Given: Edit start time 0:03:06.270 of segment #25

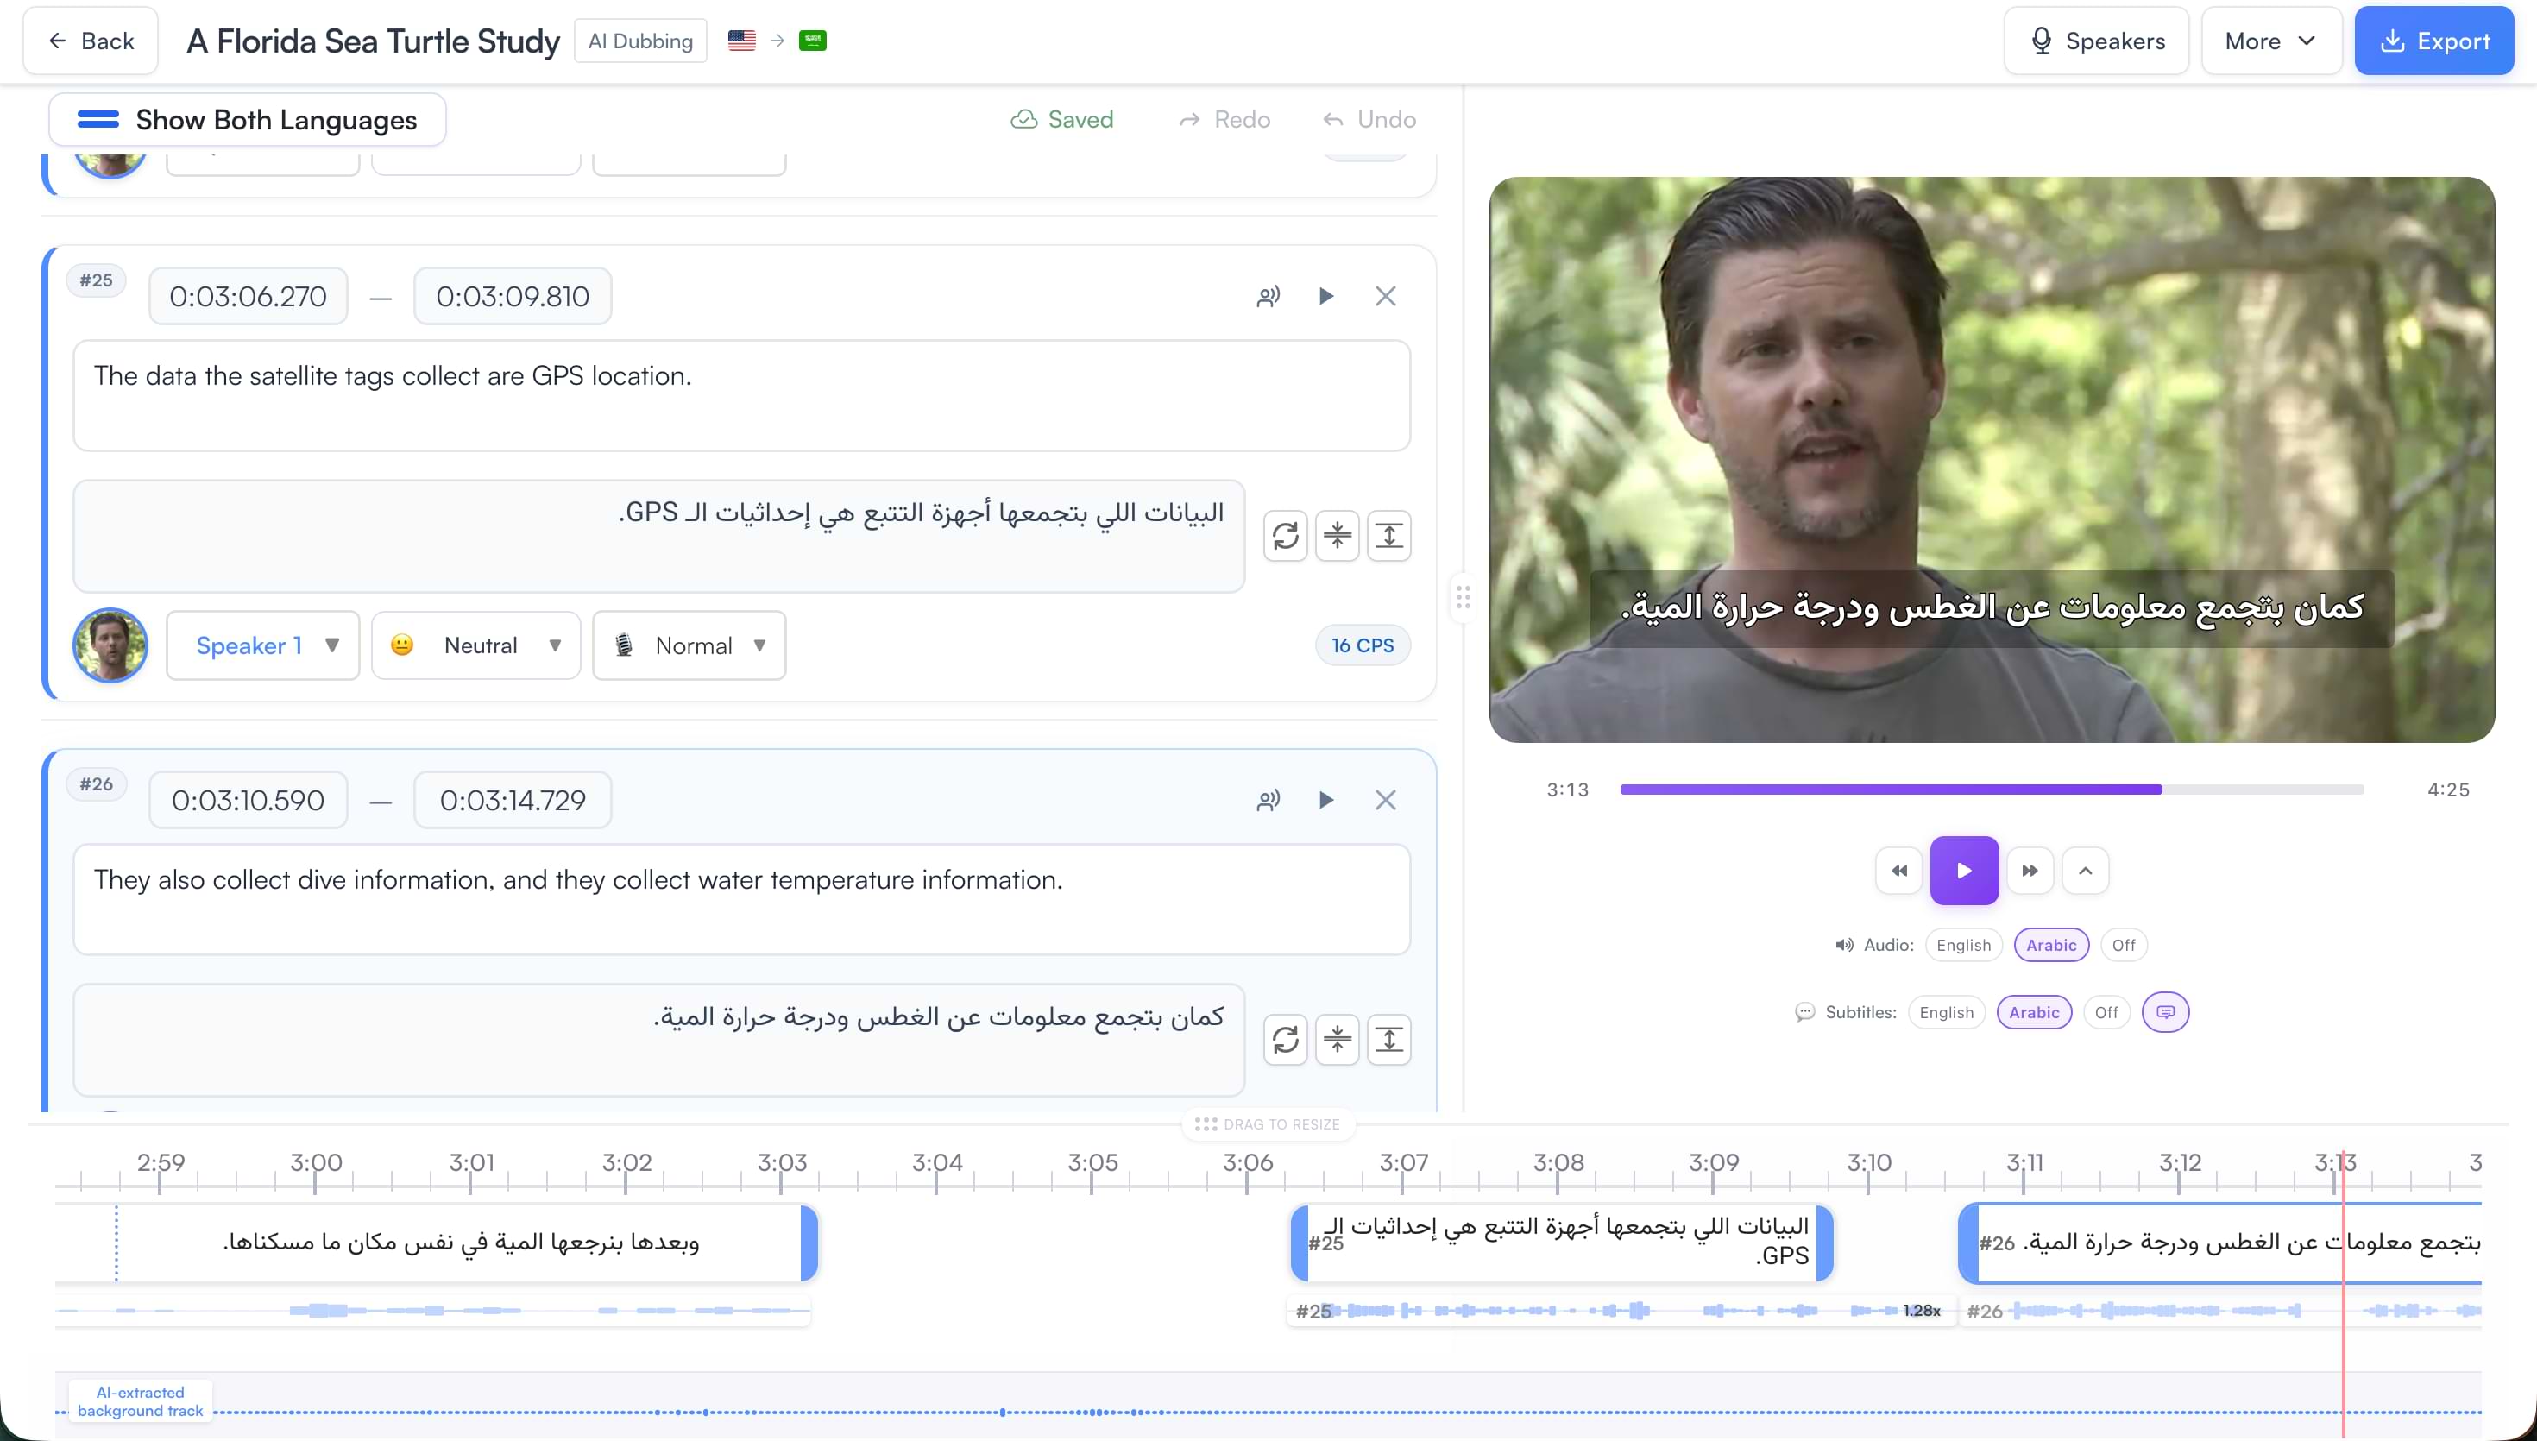Looking at the screenshot, I should [249, 296].
